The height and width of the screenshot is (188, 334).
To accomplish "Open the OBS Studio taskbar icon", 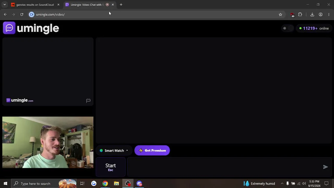I will click(x=128, y=184).
